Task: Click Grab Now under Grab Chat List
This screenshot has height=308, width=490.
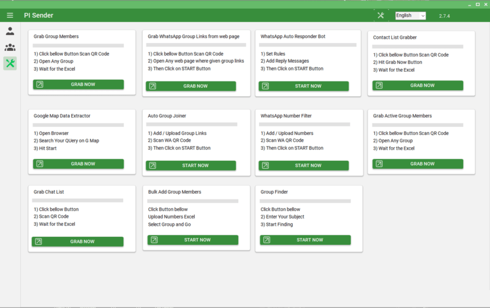Action: click(78, 242)
